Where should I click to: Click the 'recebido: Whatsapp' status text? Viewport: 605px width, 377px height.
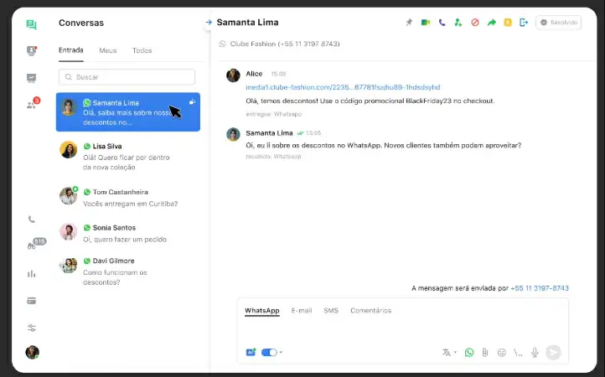tap(273, 157)
